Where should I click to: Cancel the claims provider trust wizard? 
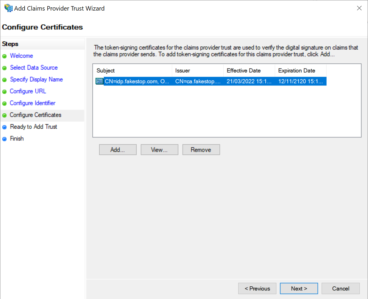[341, 288]
